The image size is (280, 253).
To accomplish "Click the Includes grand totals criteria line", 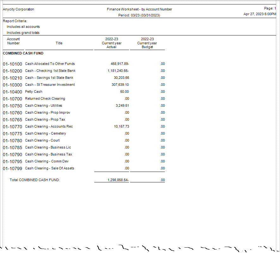I will [23, 33].
